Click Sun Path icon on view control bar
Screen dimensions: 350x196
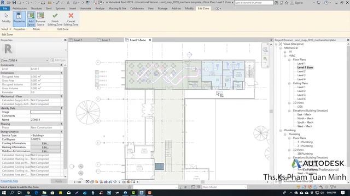(x=96, y=182)
